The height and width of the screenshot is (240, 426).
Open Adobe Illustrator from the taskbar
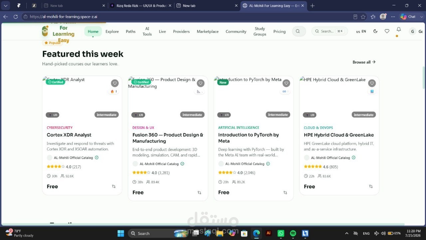point(269,233)
